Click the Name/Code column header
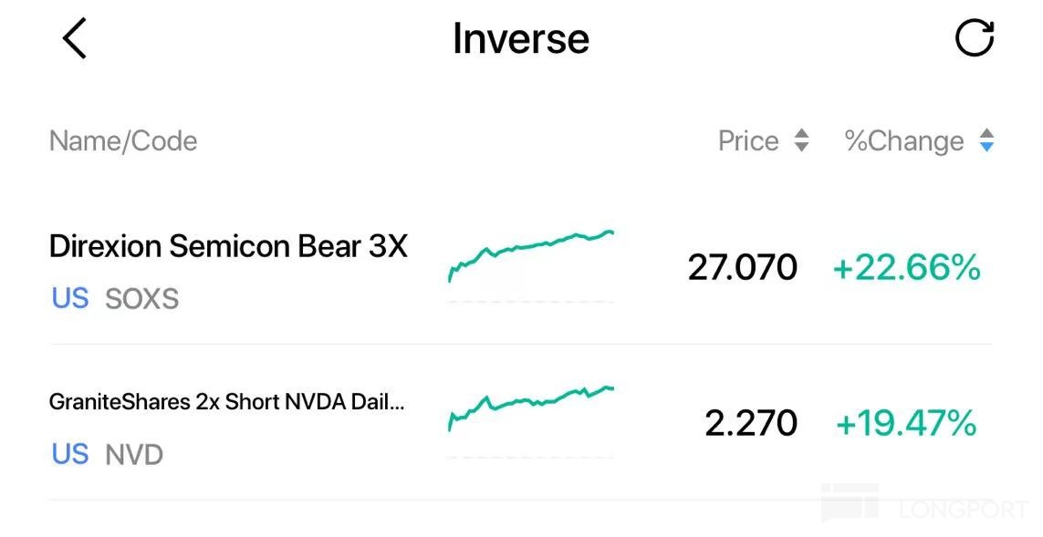This screenshot has height=537, width=1043. pos(123,141)
